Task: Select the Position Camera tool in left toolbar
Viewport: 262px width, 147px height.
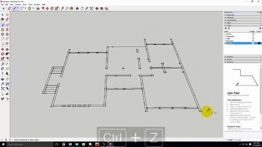Action: tap(2, 94)
